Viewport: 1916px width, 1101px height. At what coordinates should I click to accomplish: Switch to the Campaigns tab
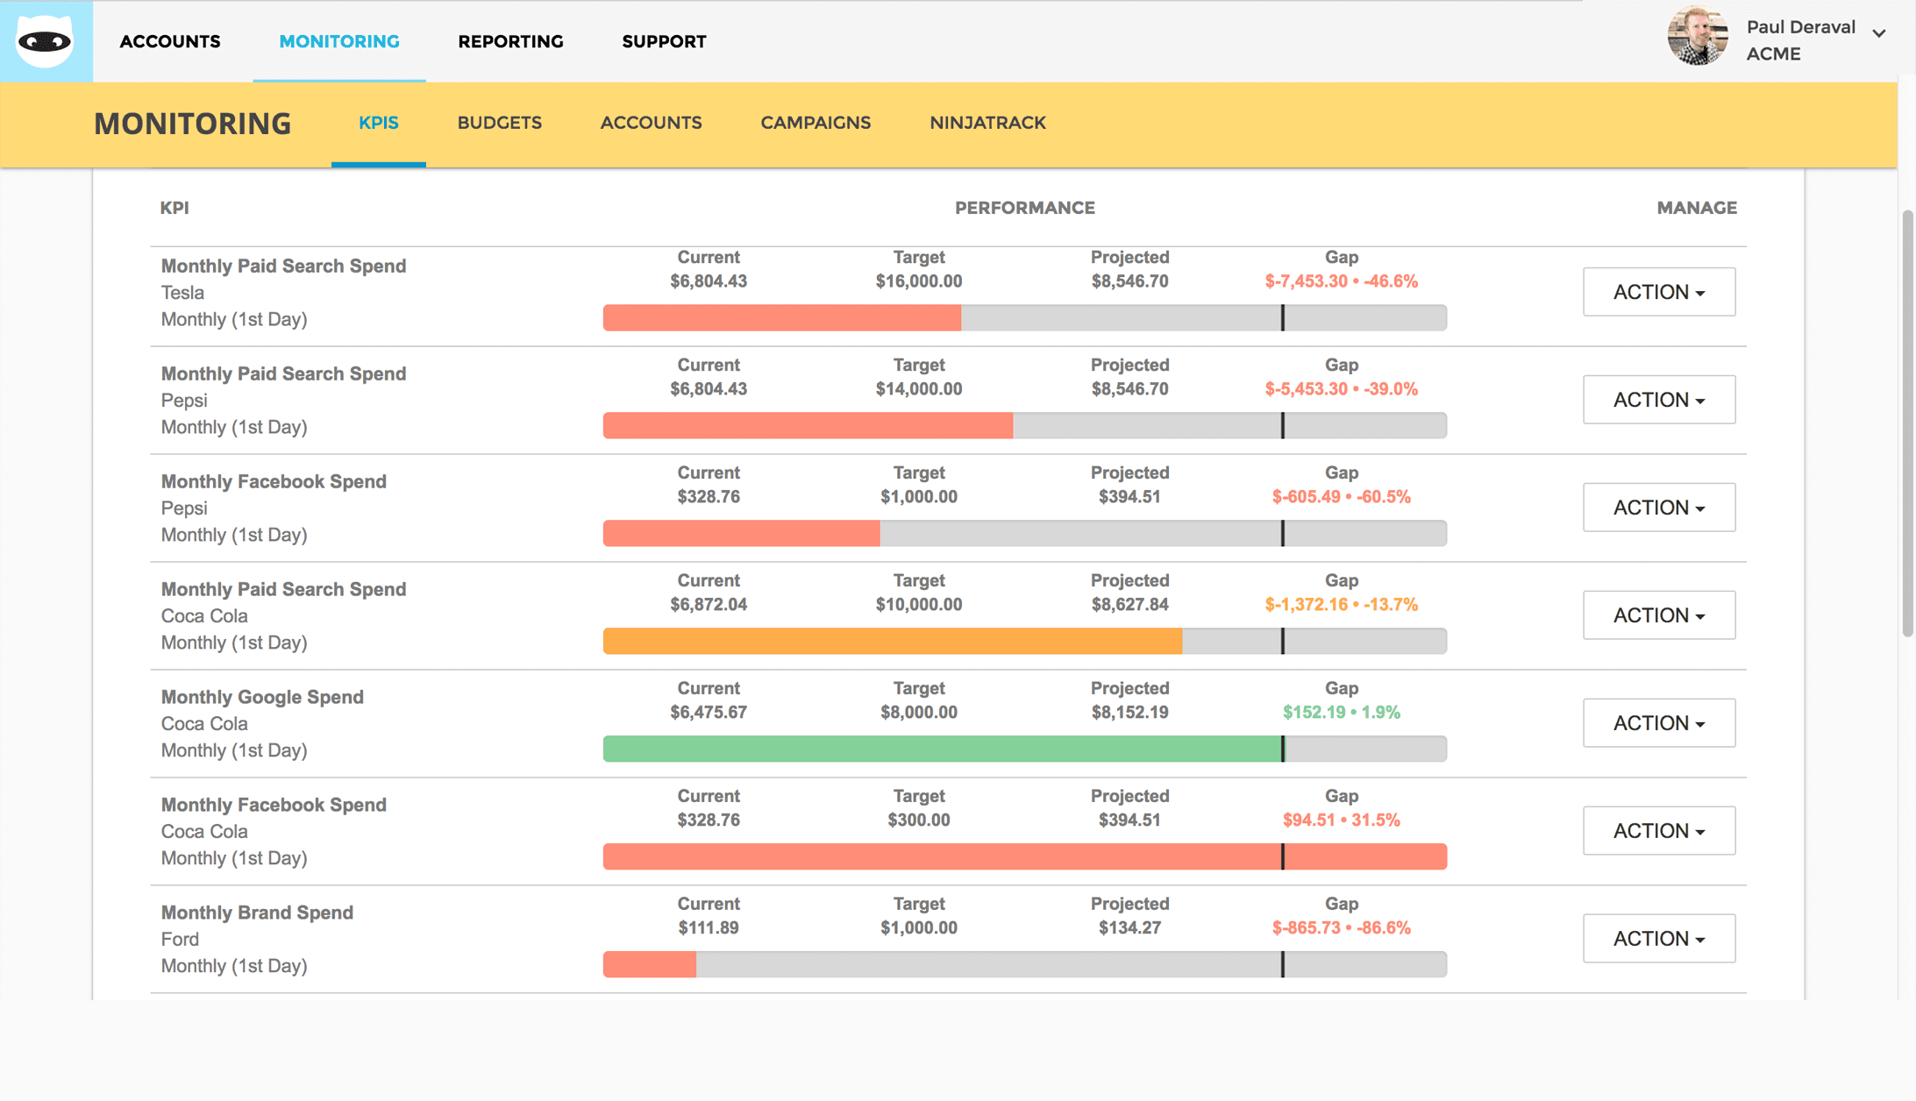[816, 123]
